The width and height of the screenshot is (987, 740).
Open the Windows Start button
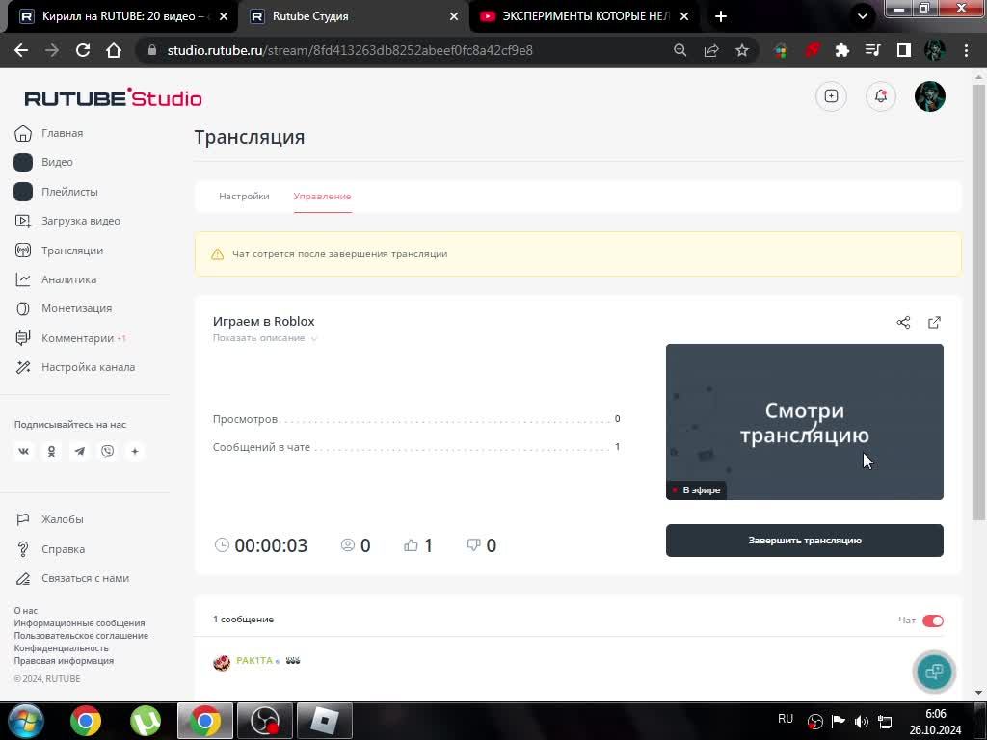(25, 721)
